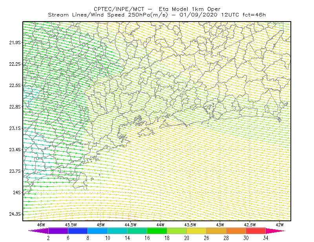This screenshot has width=314, height=242.
Task: Click the dark blue legend color segment
Action: [78, 231]
